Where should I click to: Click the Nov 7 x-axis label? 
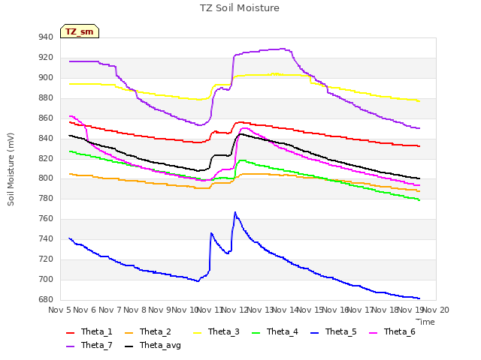(x=110, y=310)
